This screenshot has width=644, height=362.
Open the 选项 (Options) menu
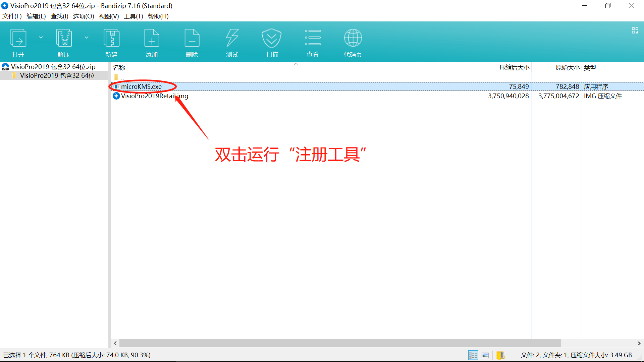click(83, 16)
